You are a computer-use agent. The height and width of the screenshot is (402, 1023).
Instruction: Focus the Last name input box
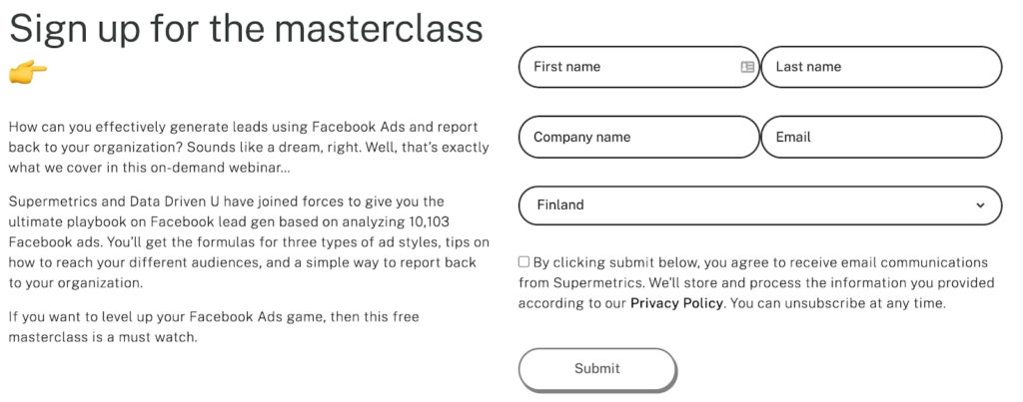[881, 67]
